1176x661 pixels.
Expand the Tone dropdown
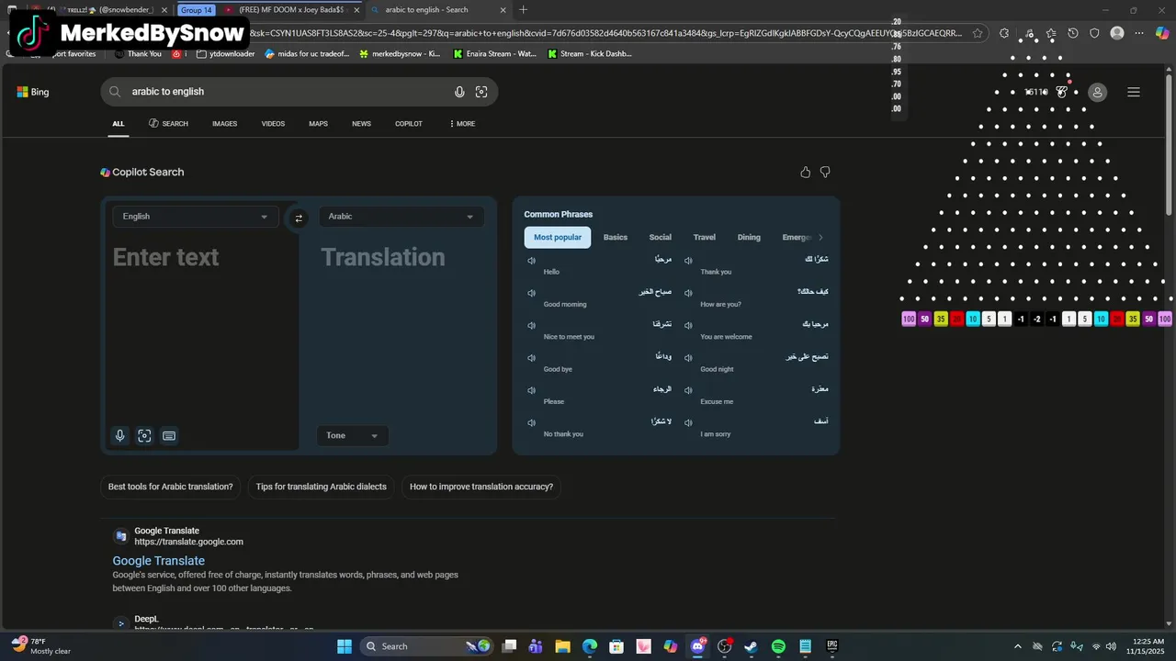pos(352,435)
